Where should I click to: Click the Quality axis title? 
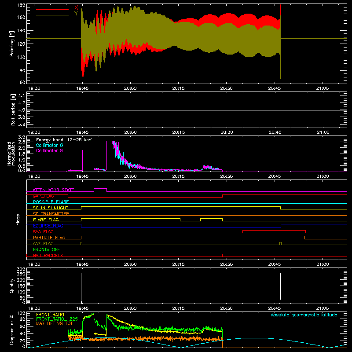(x=12, y=286)
